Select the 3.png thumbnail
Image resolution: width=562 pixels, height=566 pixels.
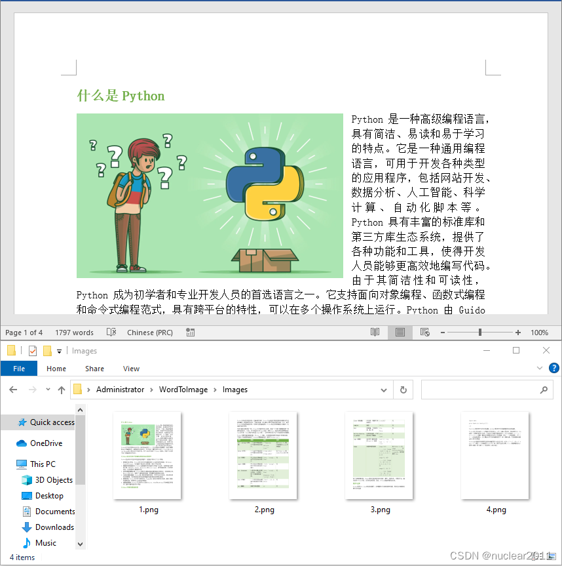pyautogui.click(x=379, y=456)
